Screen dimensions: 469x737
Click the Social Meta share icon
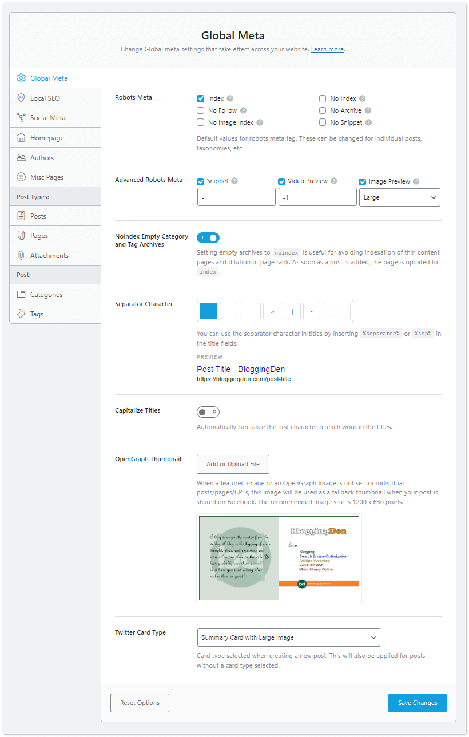(x=21, y=117)
